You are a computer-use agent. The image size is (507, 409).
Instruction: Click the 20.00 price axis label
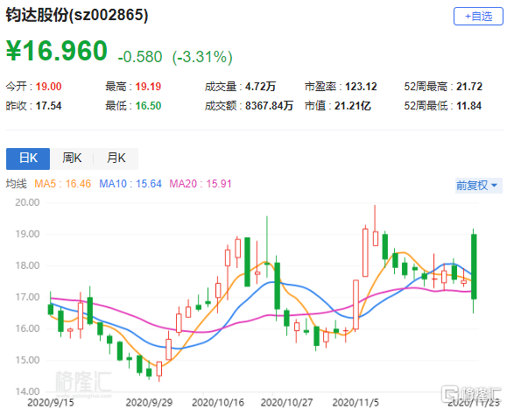27,202
